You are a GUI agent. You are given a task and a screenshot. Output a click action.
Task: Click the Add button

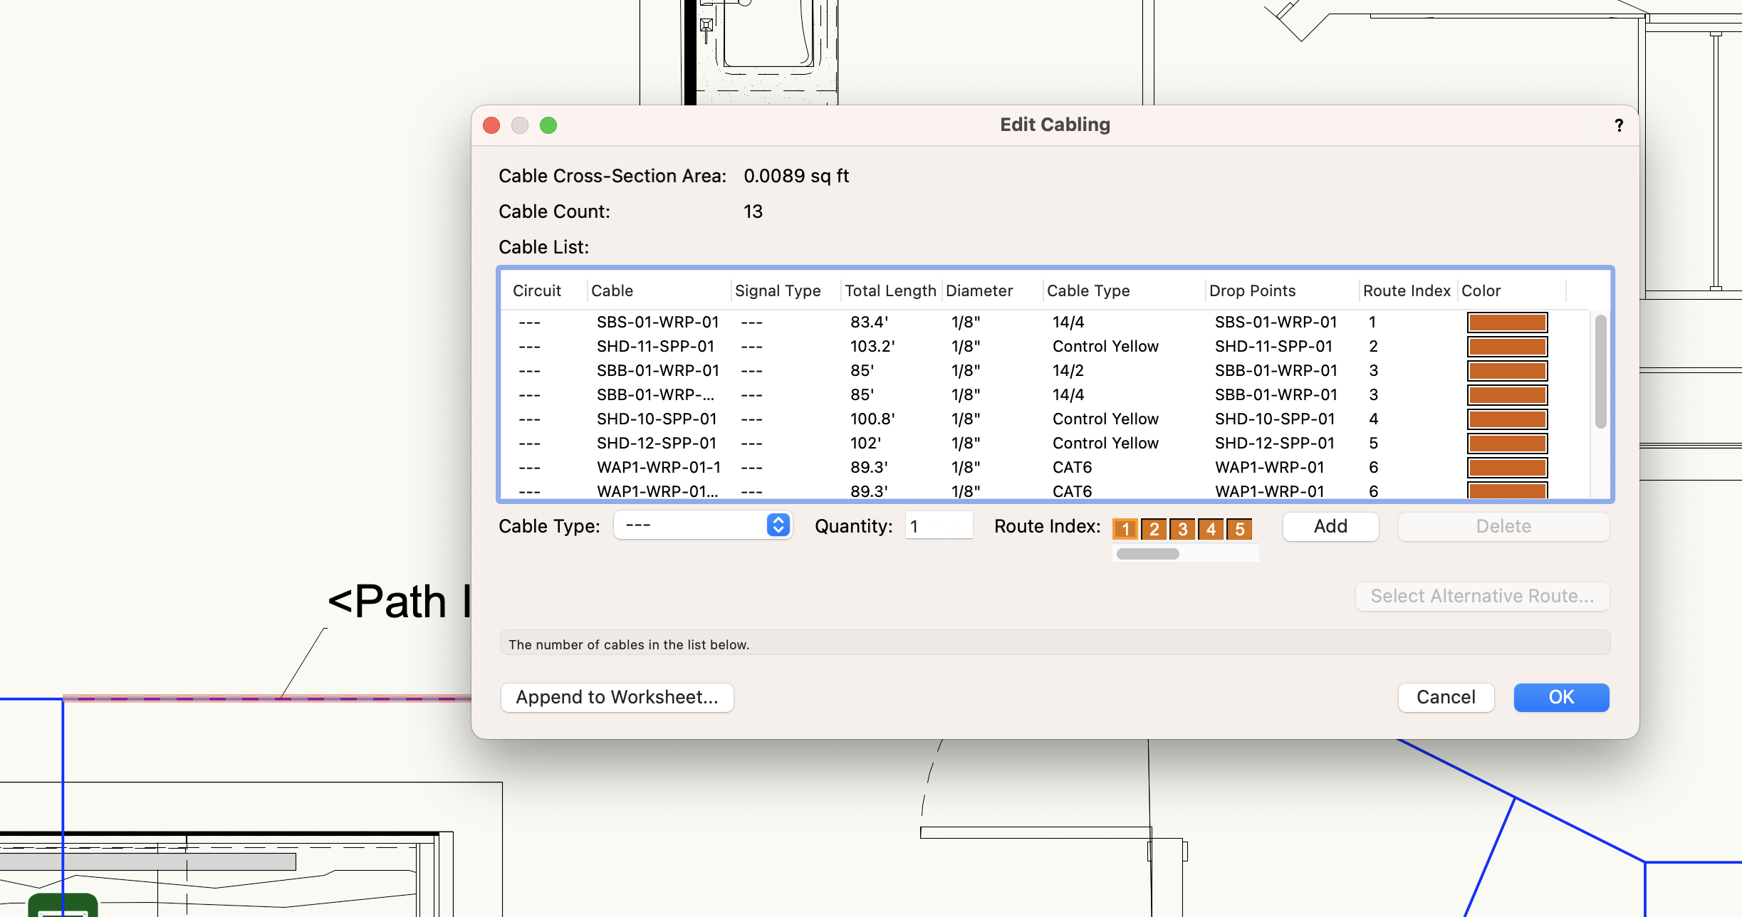[x=1329, y=526]
